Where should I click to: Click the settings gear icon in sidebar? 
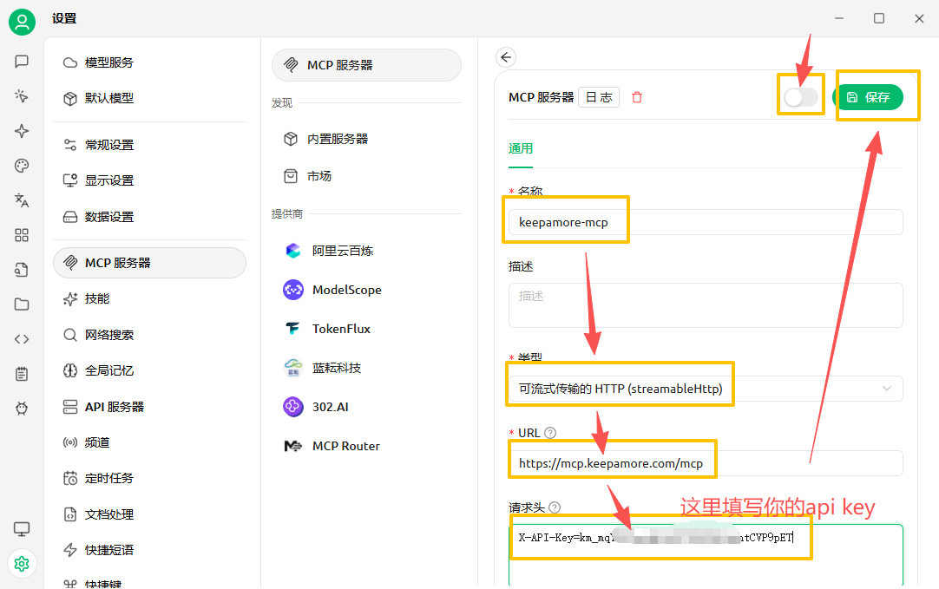[x=22, y=564]
